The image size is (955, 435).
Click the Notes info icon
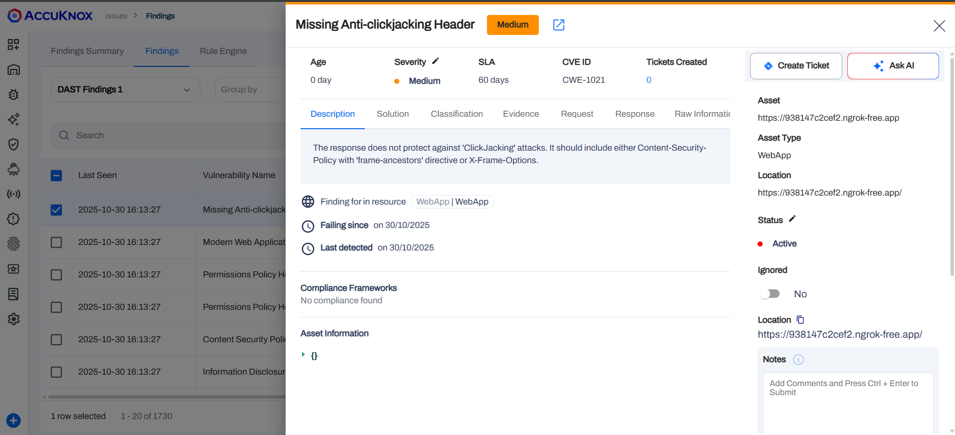[x=798, y=360]
